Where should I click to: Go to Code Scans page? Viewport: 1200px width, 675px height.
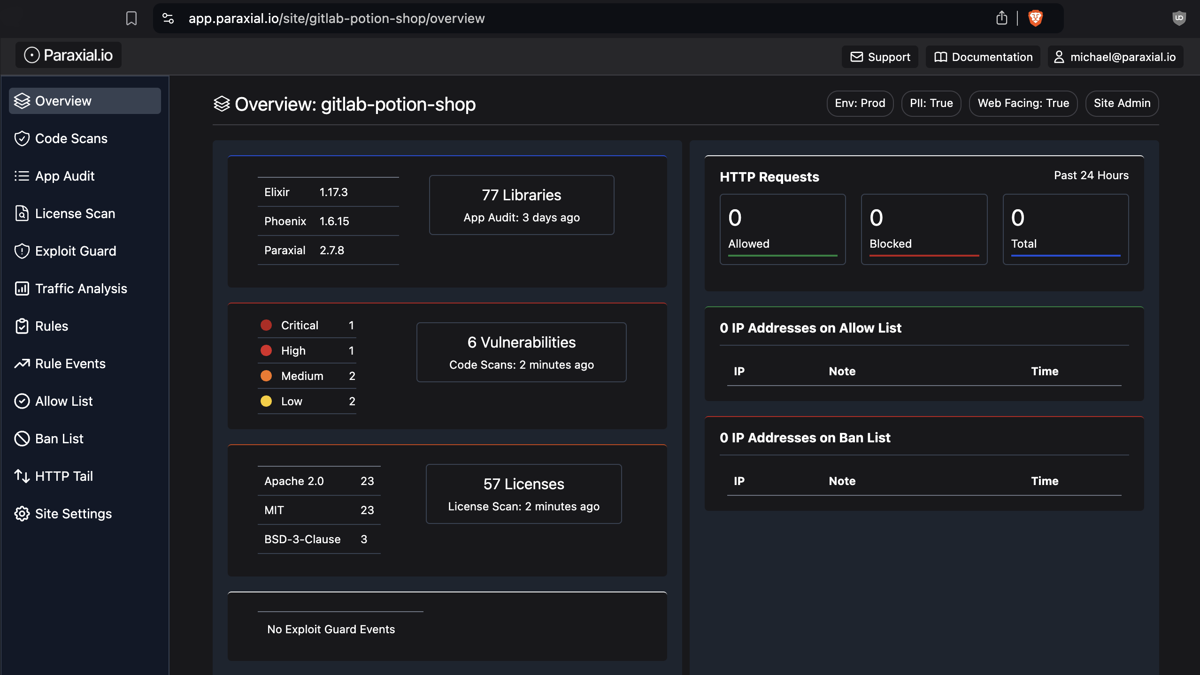click(x=85, y=138)
